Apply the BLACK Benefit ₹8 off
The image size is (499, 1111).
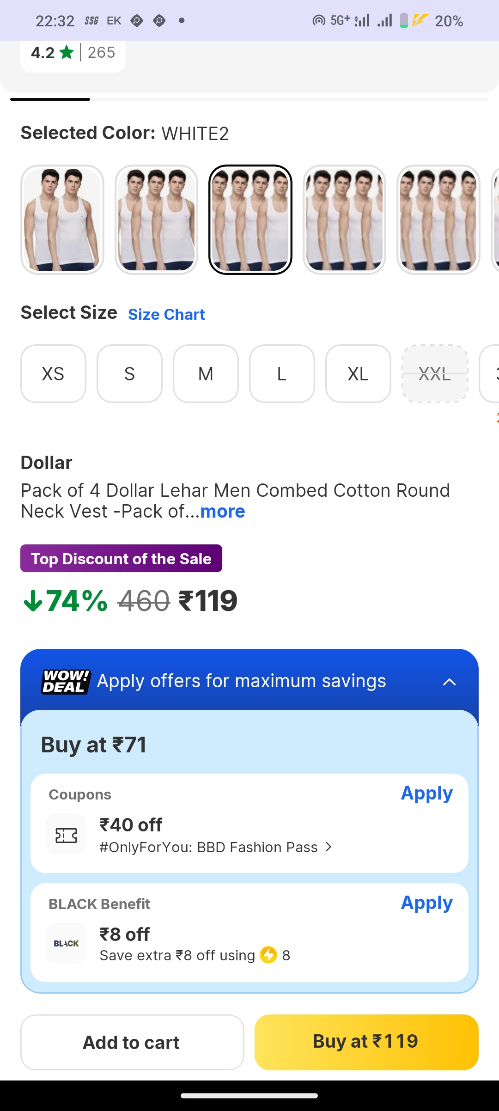pyautogui.click(x=426, y=903)
